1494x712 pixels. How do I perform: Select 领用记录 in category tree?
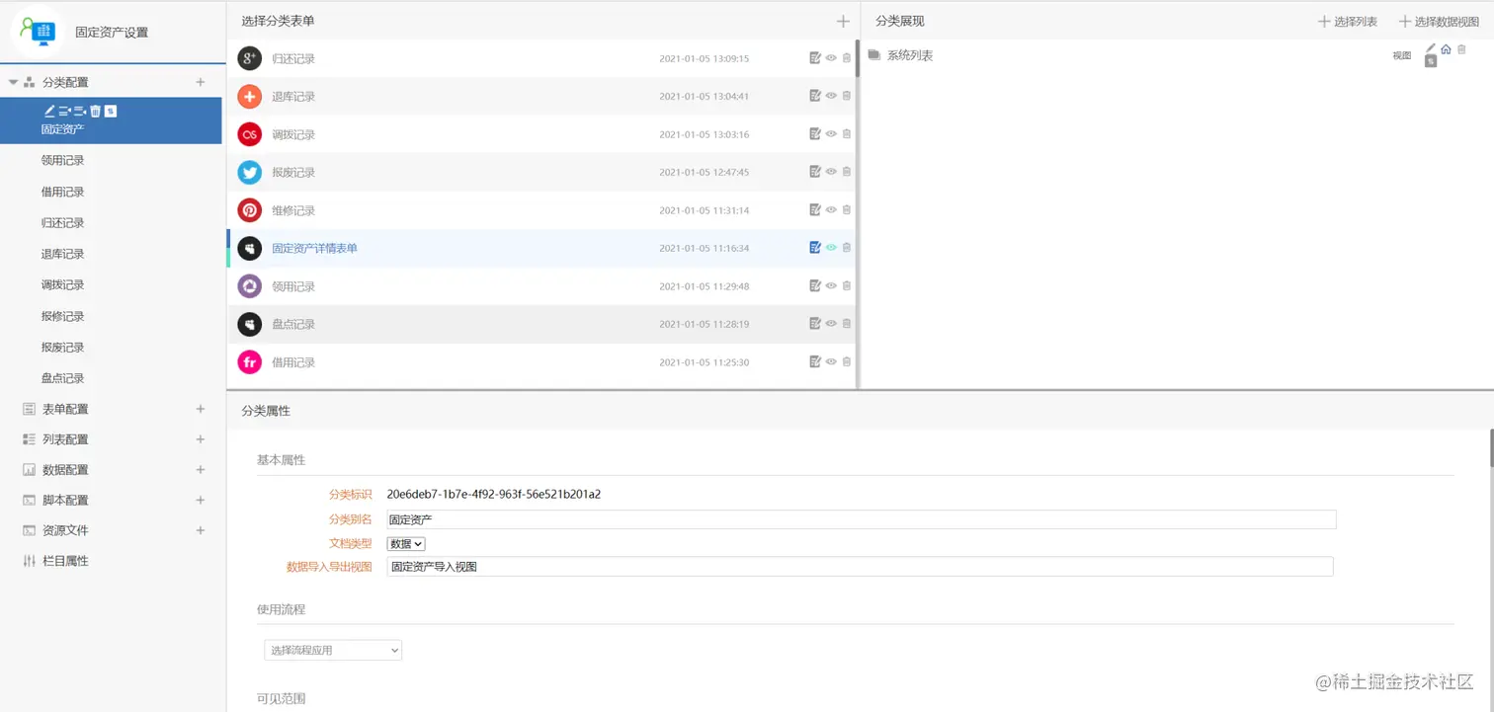click(63, 160)
